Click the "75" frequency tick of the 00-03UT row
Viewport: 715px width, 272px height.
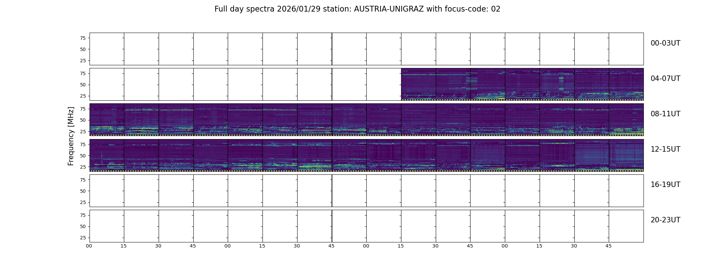pyautogui.click(x=83, y=38)
